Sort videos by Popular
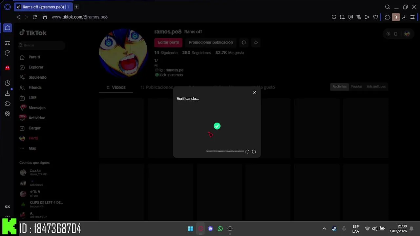Screen dimensions: 420x236 pyautogui.click(x=356, y=87)
